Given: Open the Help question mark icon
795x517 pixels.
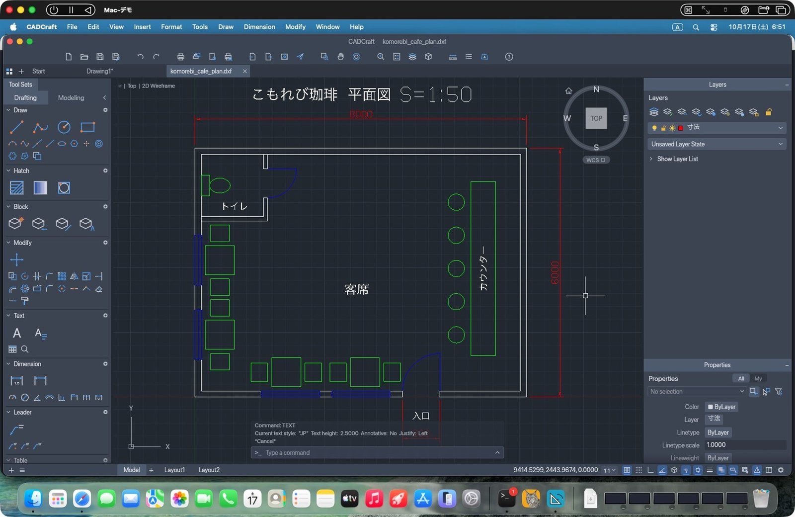Looking at the screenshot, I should pos(509,57).
